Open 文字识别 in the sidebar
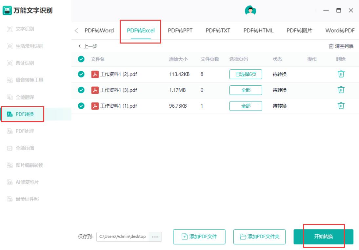The image size is (359, 250). [x=25, y=29]
